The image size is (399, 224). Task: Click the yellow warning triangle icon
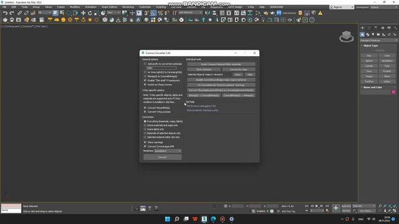(320, 13)
